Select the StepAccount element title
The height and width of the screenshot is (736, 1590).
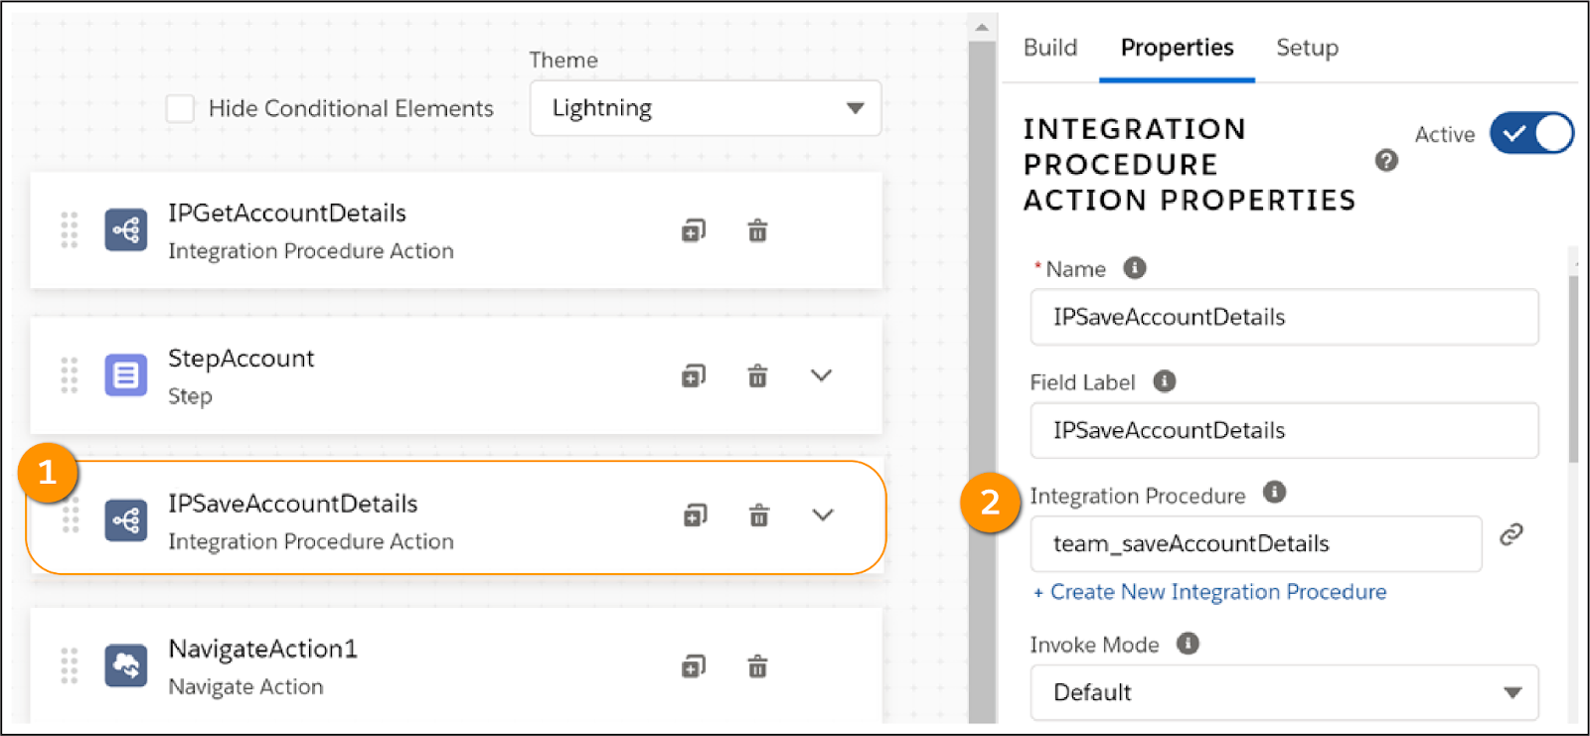tap(241, 359)
